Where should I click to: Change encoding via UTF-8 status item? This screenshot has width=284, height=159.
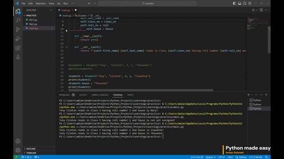221,157
